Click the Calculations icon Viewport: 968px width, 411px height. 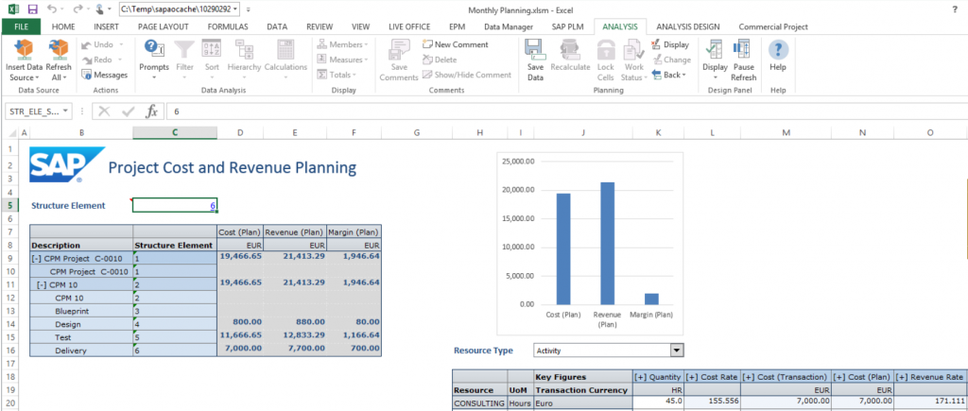(x=285, y=49)
